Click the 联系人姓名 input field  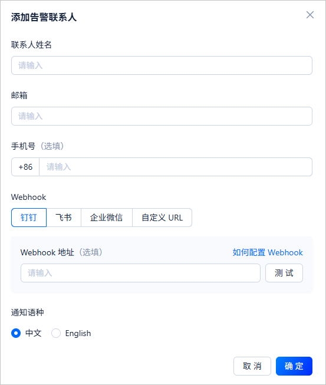tap(162, 65)
